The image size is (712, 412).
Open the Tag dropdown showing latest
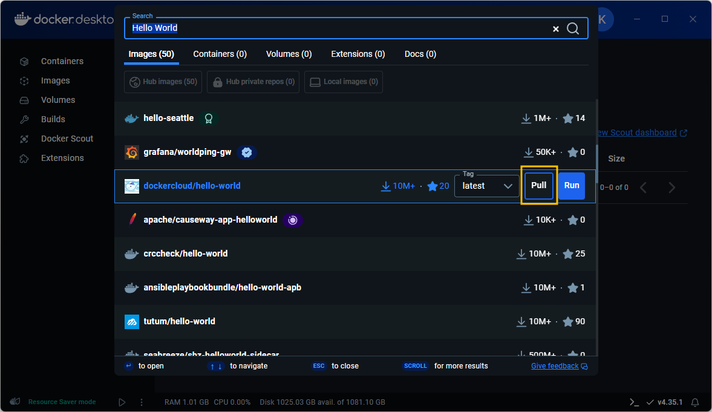pos(486,186)
